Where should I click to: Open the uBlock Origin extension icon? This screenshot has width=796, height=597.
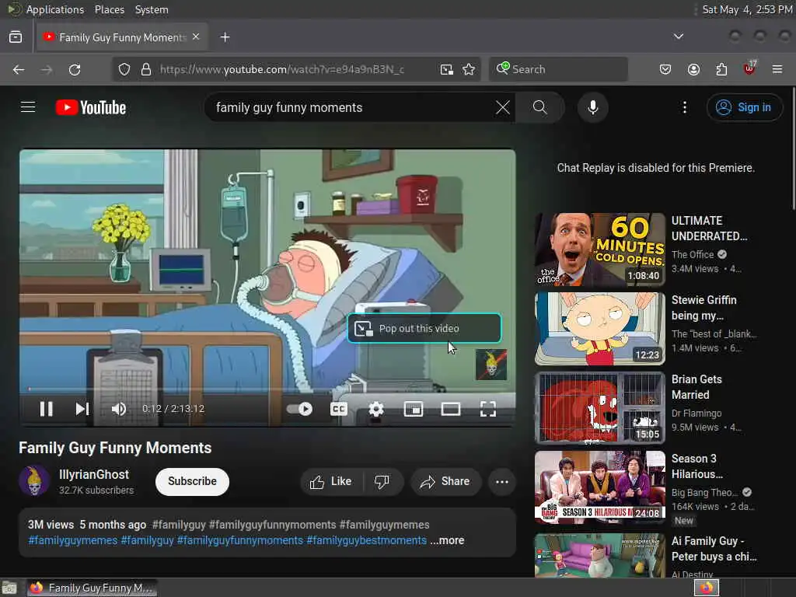click(x=749, y=68)
